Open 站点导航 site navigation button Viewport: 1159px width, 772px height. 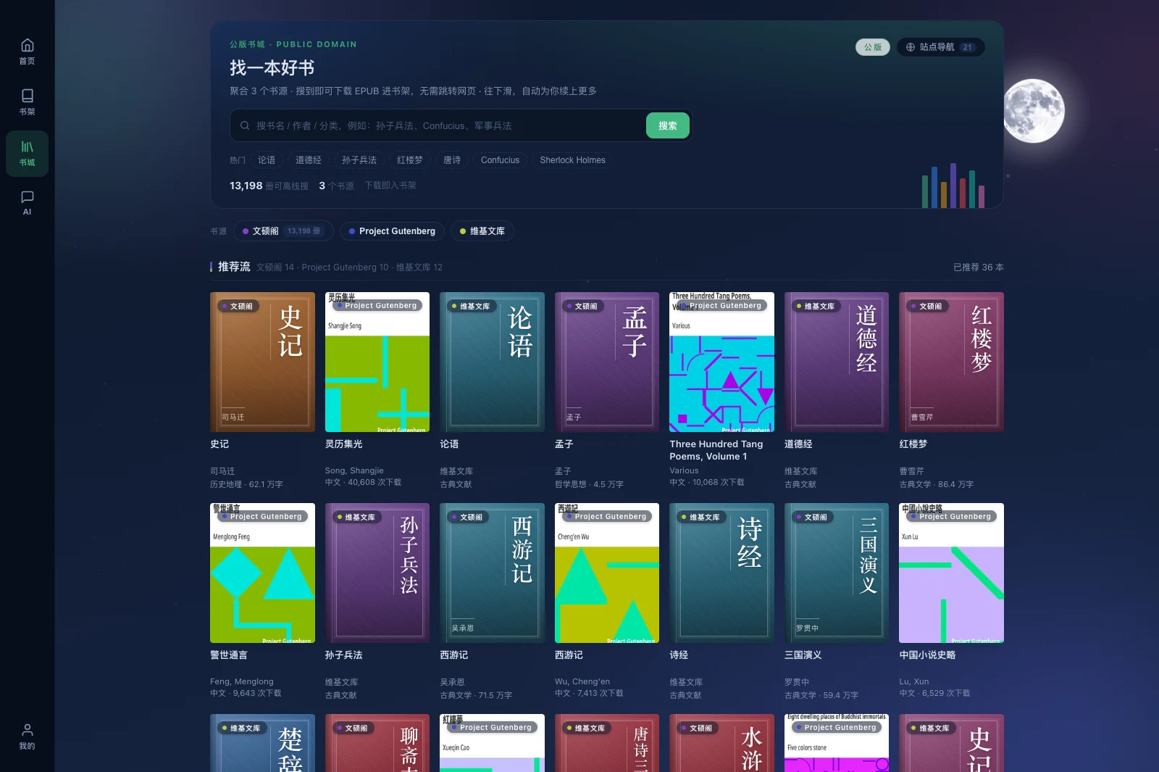click(940, 47)
